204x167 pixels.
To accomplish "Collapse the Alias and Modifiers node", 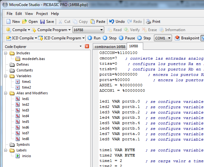I will [5, 93].
